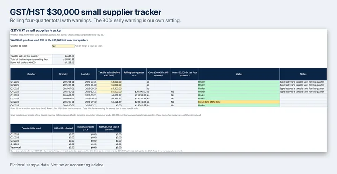Select the last day cell 2025-06-30
The width and height of the screenshot is (337, 174).
pyautogui.click(x=86, y=85)
